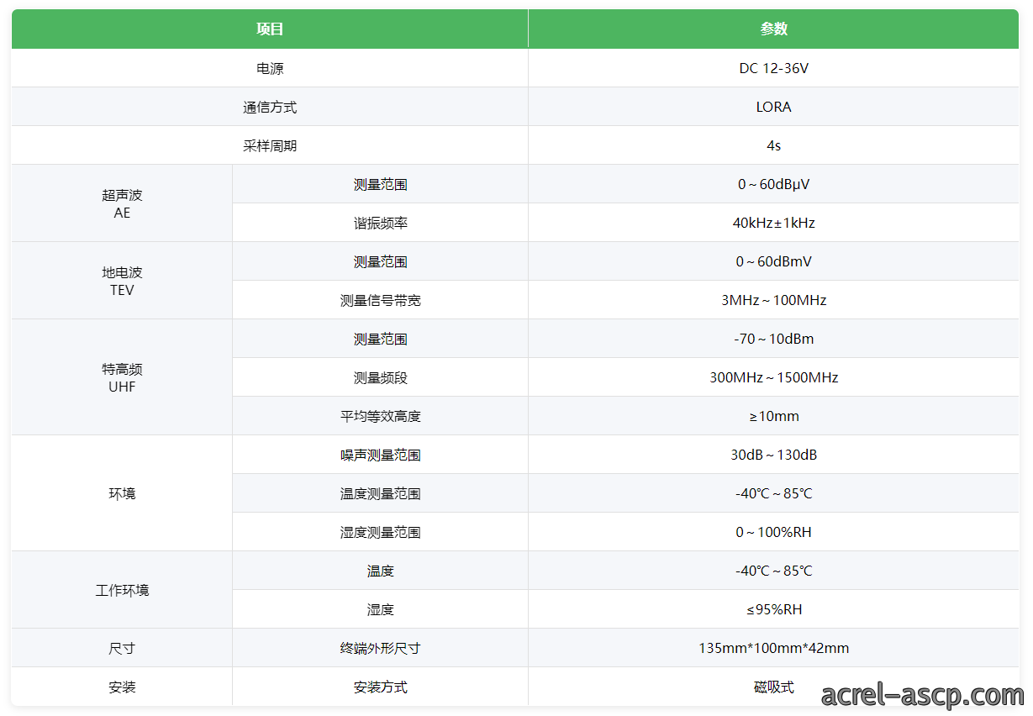This screenshot has height=716, width=1033.
Task: Select the 工作环境 category cell
Action: (122, 590)
